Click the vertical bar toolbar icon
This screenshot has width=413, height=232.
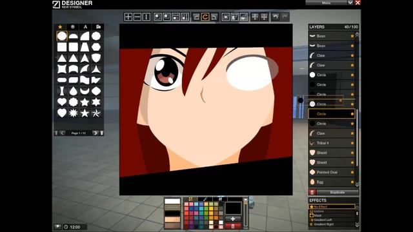[146, 17]
